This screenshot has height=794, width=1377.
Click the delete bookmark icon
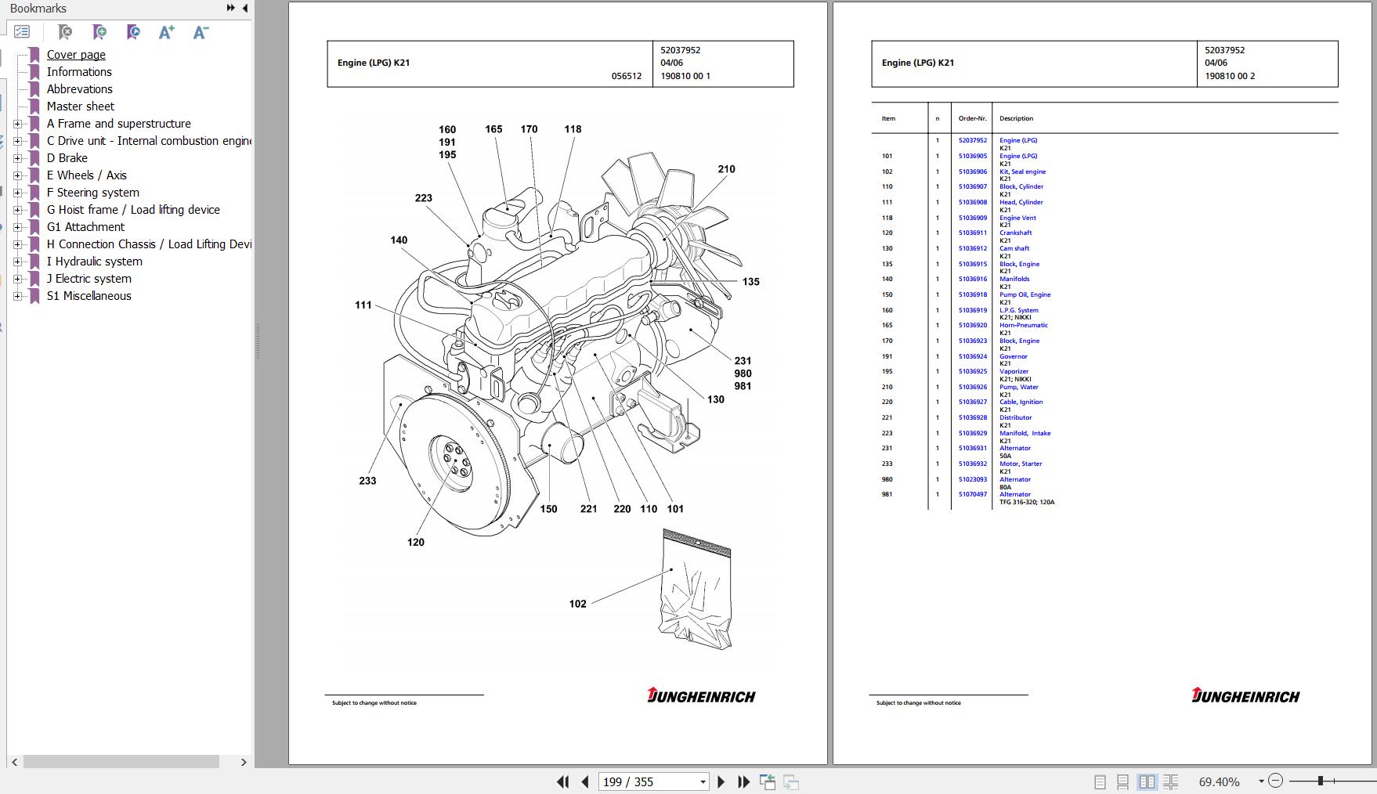click(x=65, y=32)
